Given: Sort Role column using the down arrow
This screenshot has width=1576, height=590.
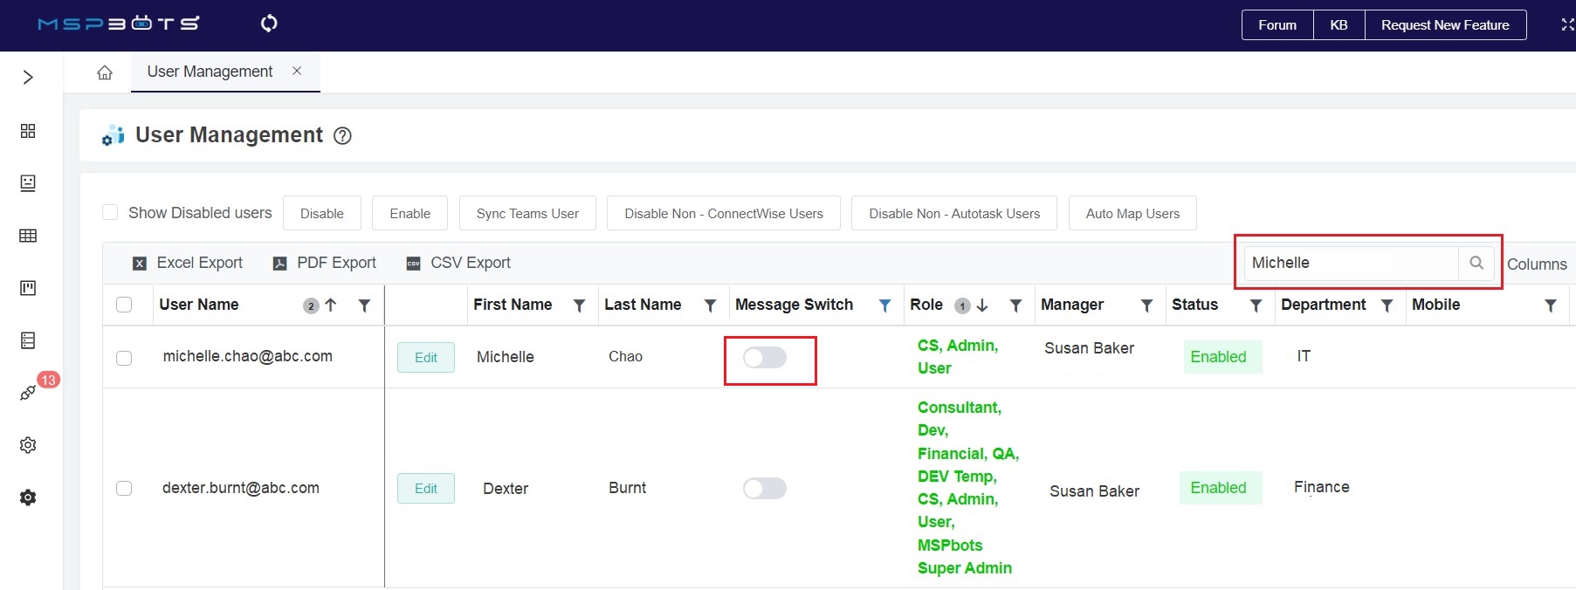Looking at the screenshot, I should (x=982, y=305).
